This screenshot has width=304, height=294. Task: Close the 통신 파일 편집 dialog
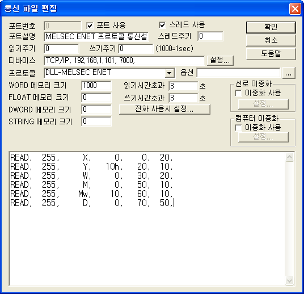(x=295, y=9)
